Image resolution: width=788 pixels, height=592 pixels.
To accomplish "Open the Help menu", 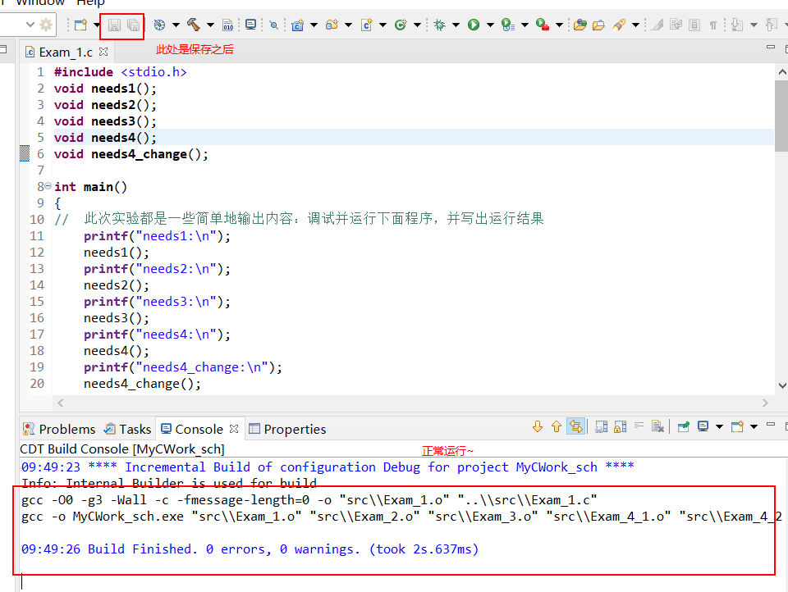I will pos(89,3).
